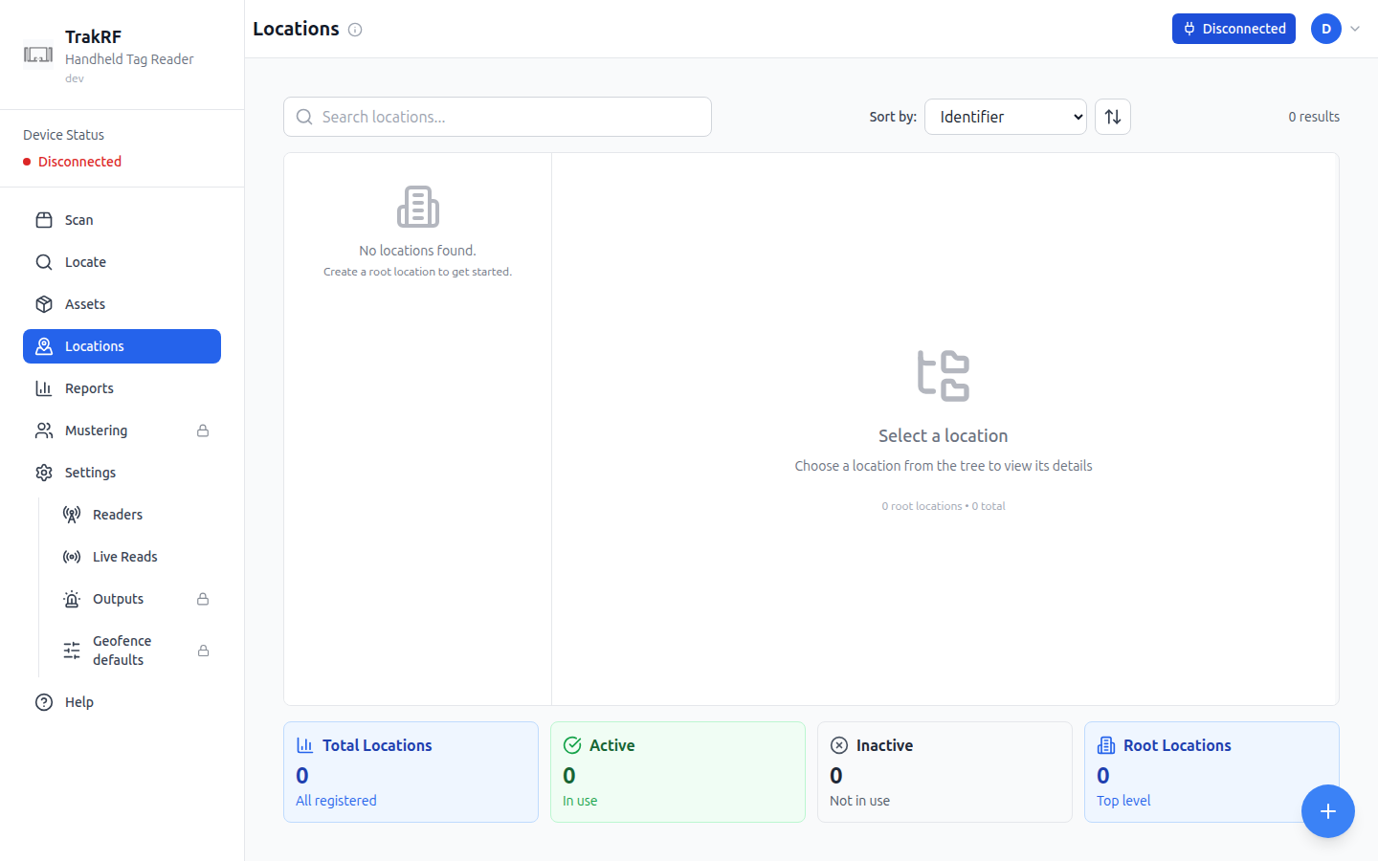Image resolution: width=1378 pixels, height=861 pixels.
Task: Open Outputs submenu item
Action: pos(136,599)
